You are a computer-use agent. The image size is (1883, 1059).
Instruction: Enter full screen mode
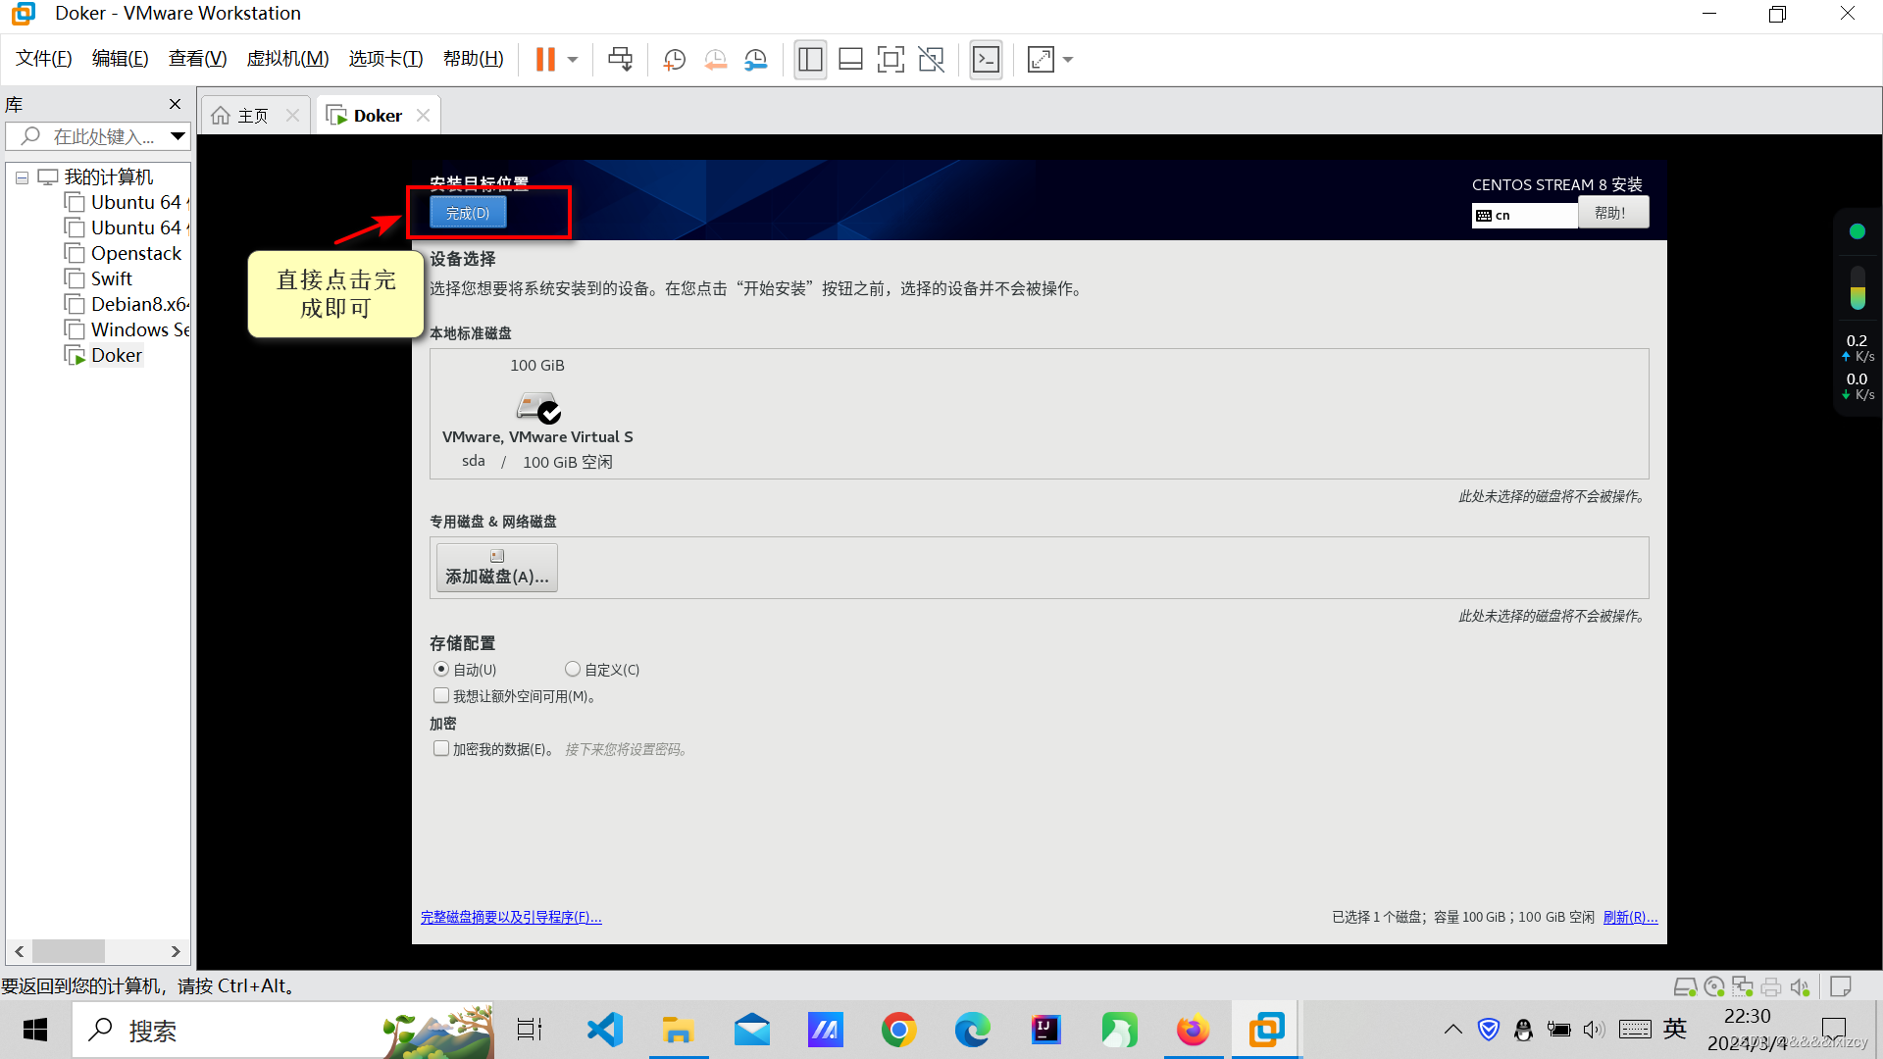891,60
